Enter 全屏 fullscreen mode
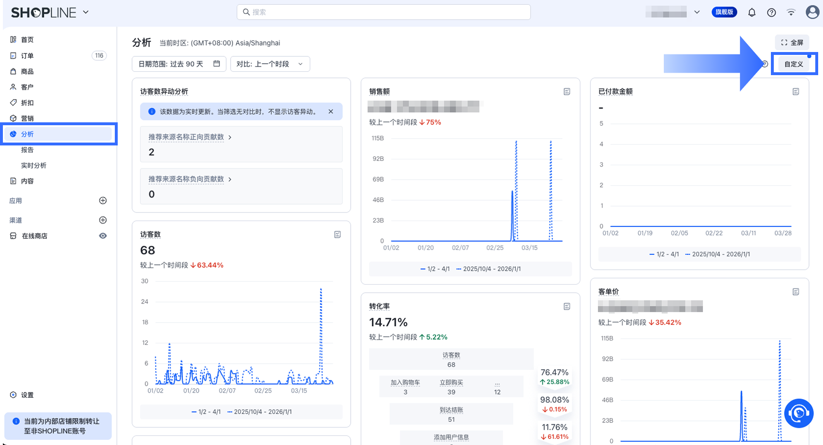 (792, 42)
